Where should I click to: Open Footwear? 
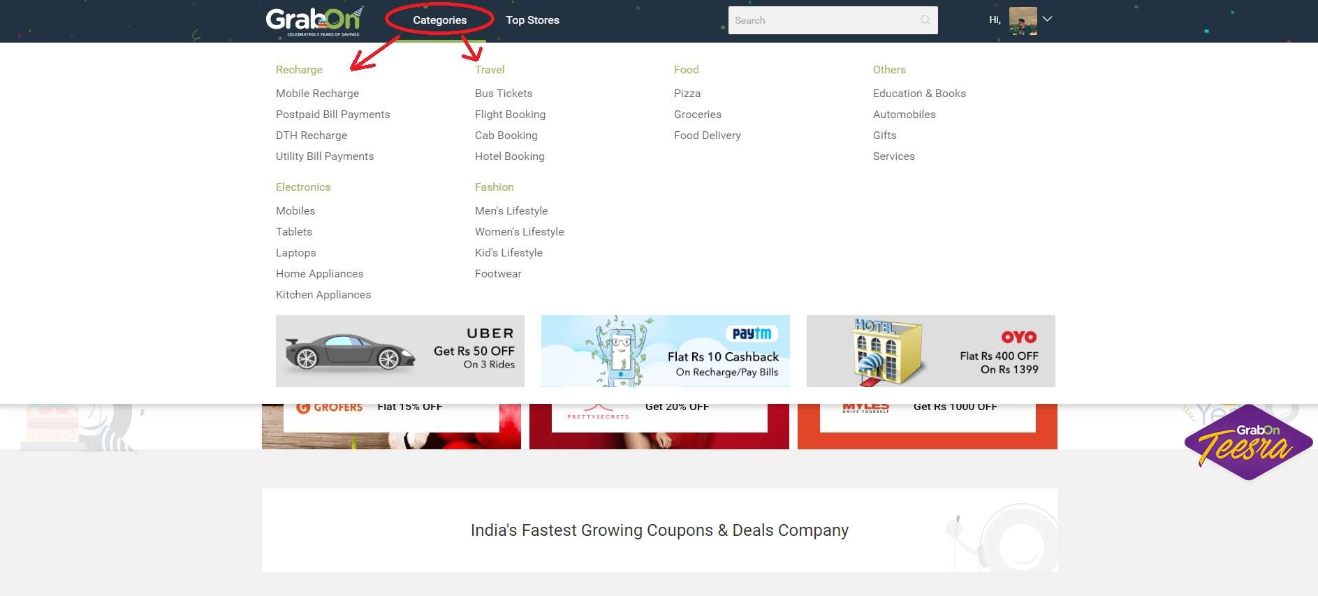pyautogui.click(x=498, y=274)
